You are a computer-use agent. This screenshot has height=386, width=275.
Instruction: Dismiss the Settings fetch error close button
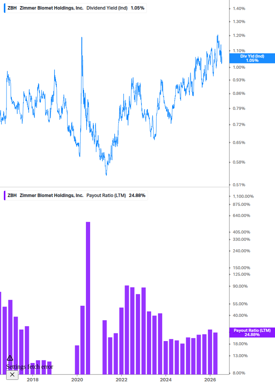click(x=12, y=375)
